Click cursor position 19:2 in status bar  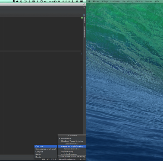43,159
